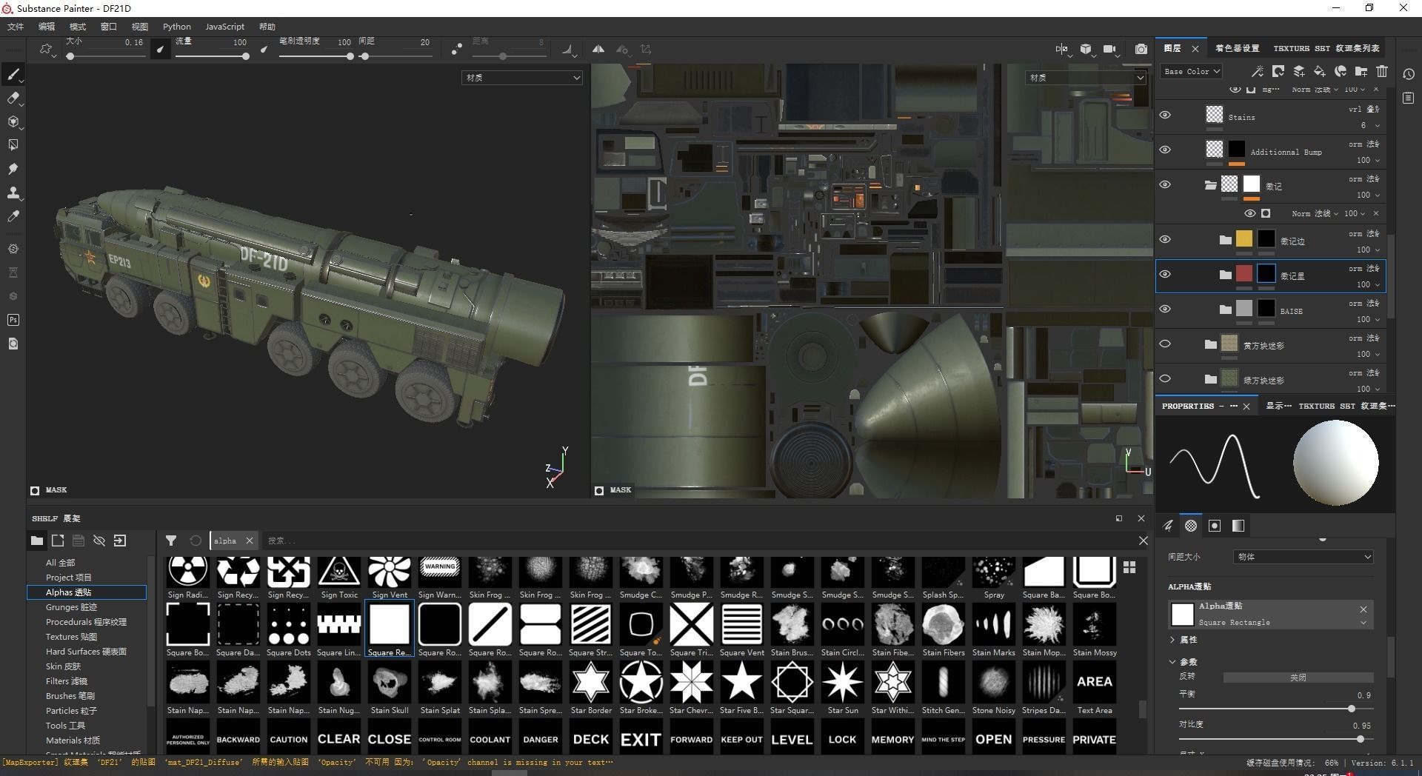
Task: Select Alphas 透贴 shelf category
Action: coord(87,592)
